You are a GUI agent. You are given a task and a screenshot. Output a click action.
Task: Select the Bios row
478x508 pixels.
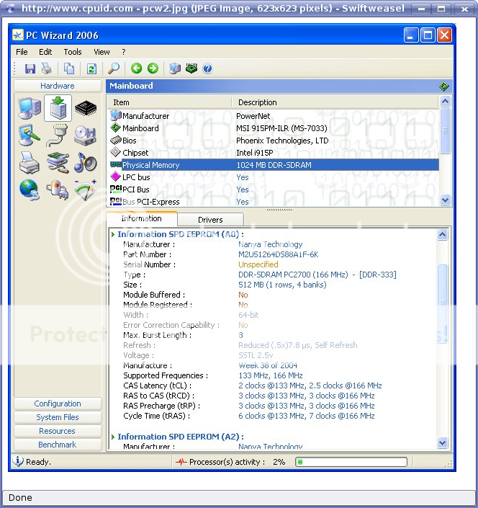point(274,141)
